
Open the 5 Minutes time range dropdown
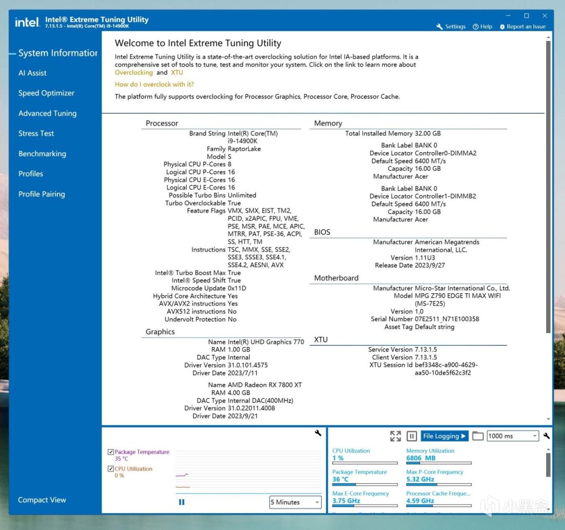(x=295, y=502)
